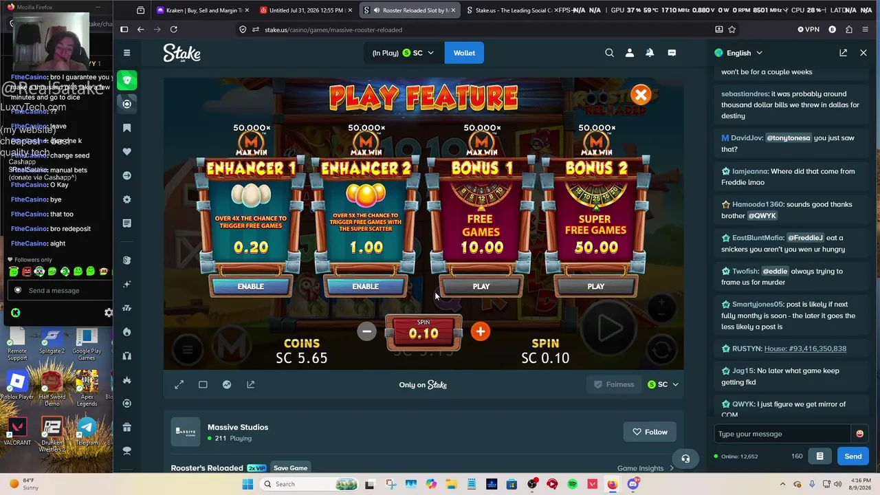
Task: Open Firefox from the taskbar
Action: click(x=613, y=484)
